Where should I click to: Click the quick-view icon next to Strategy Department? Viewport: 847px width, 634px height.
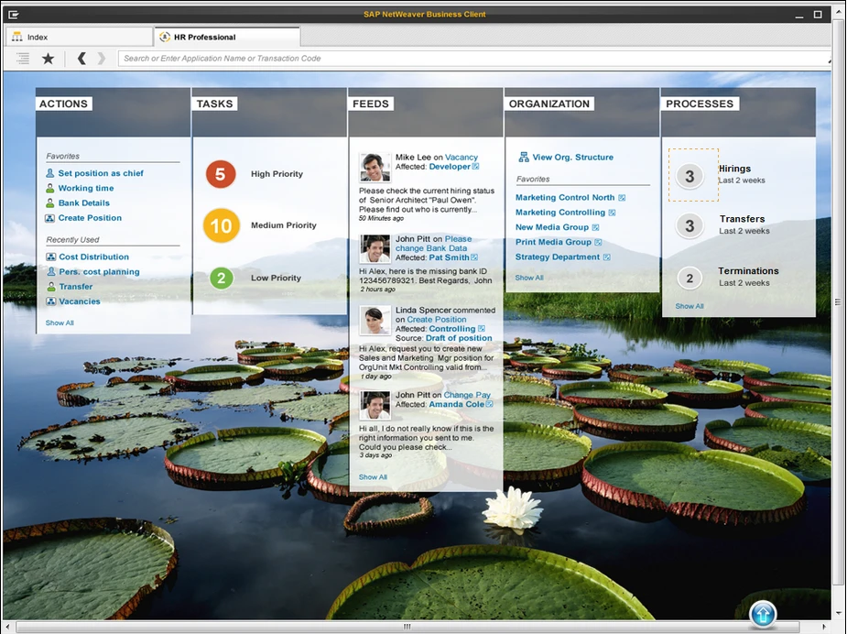[x=607, y=257]
